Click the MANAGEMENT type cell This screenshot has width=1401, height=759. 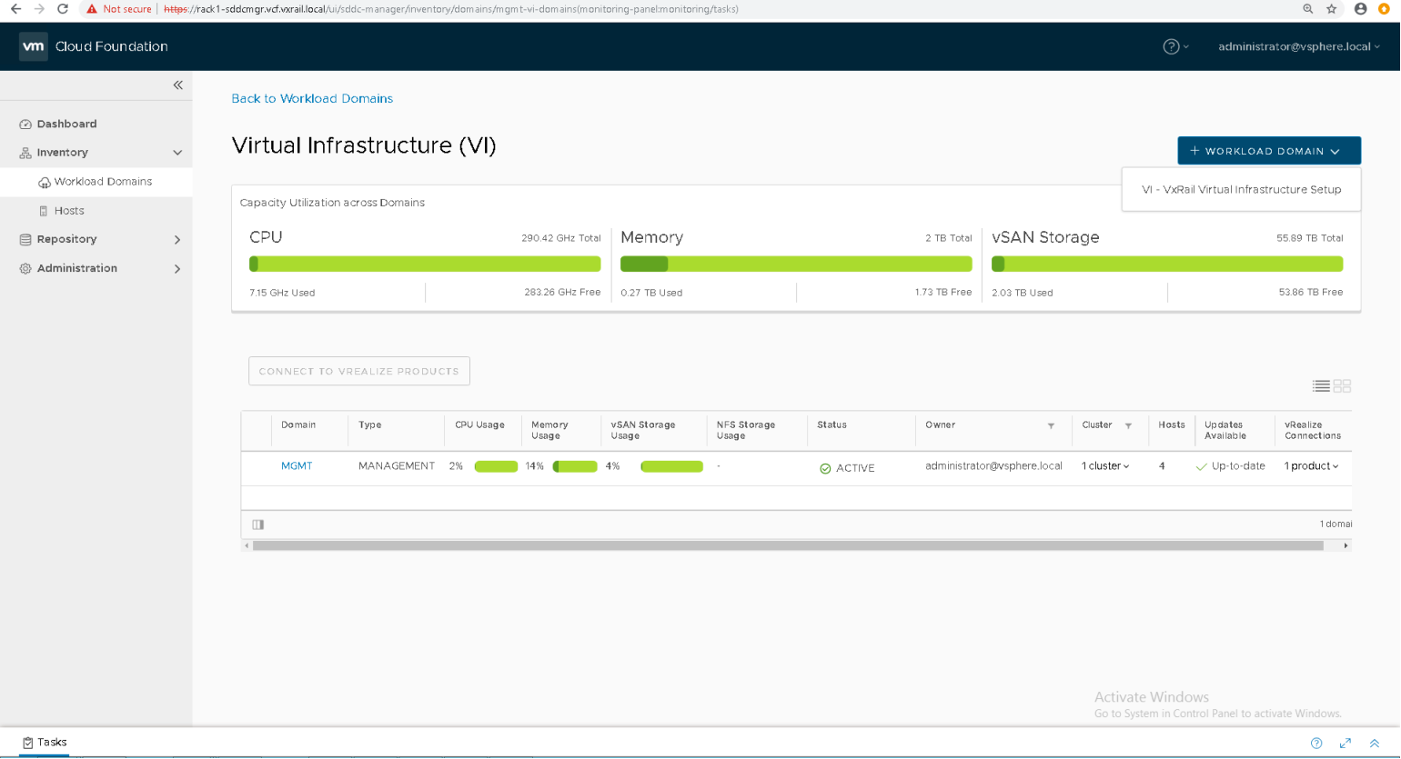coord(397,466)
